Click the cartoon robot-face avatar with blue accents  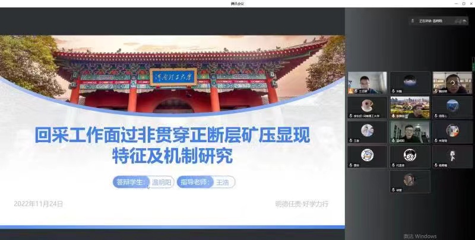click(367, 155)
